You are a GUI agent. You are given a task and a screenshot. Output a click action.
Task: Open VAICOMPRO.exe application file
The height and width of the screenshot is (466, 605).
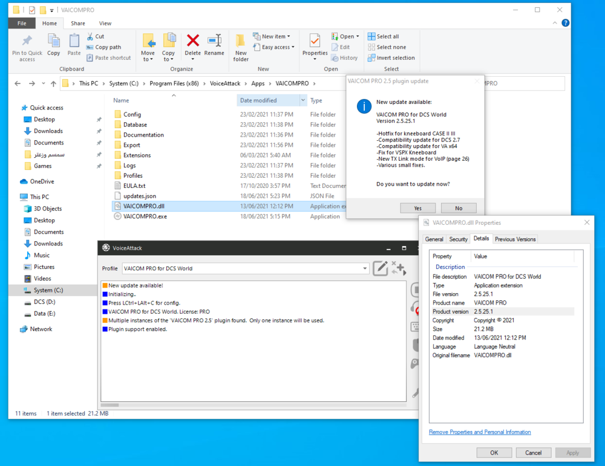click(145, 216)
